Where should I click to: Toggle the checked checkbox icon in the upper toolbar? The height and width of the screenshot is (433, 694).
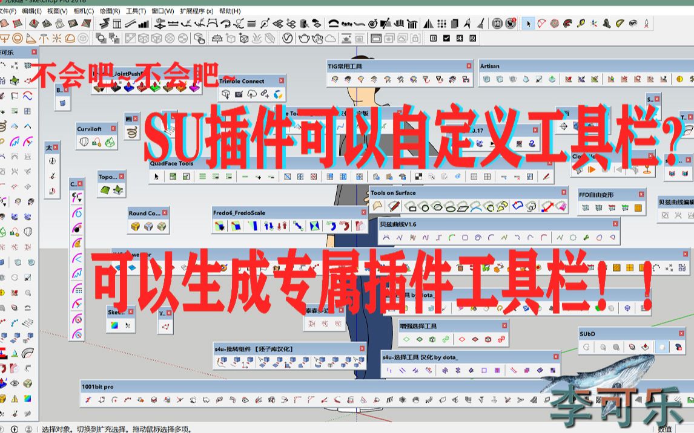coord(447,38)
